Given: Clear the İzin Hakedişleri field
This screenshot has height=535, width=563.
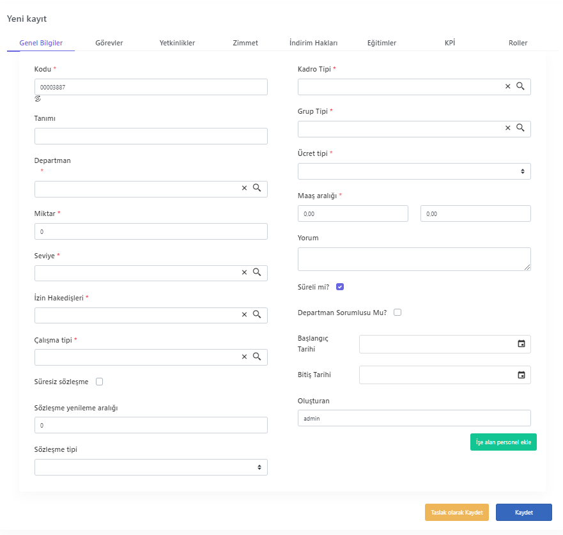Looking at the screenshot, I should 244,314.
